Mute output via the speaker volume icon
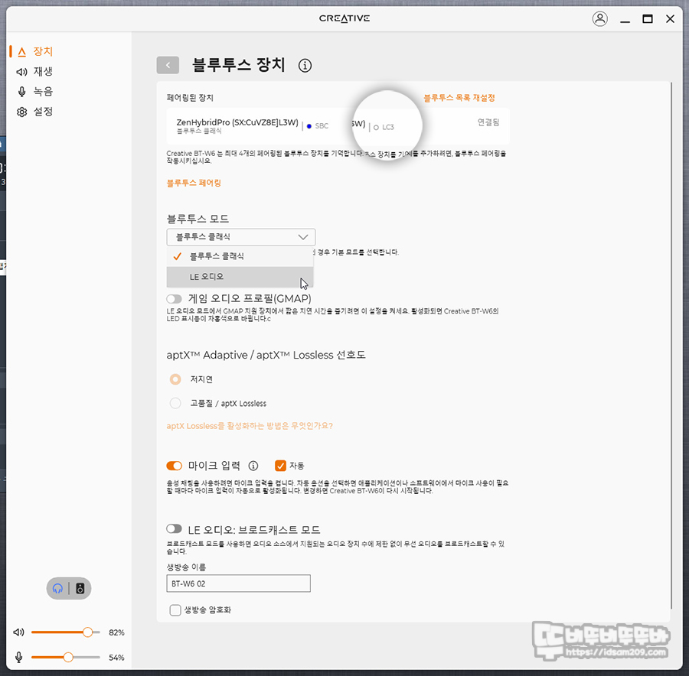 tap(18, 632)
